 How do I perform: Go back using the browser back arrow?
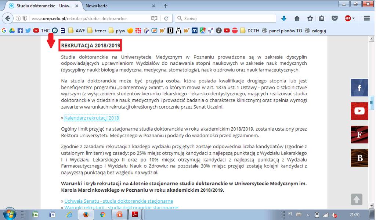click(8, 18)
